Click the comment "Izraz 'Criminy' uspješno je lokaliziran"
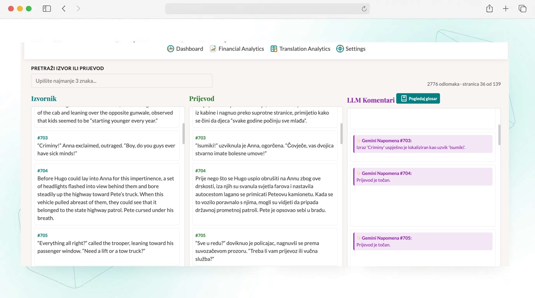This screenshot has width=535, height=298. (x=411, y=147)
